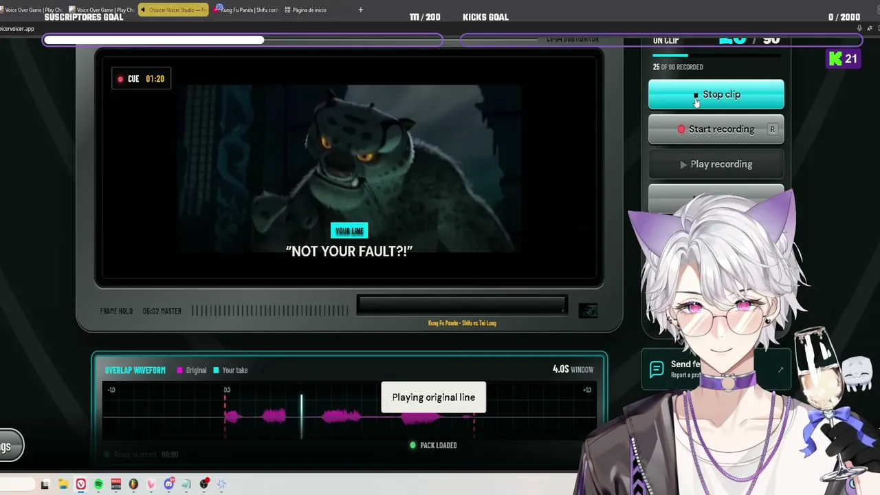Screen dimensions: 880x495
Task: Open the second Voice Over Game browser tab
Action: (x=102, y=10)
